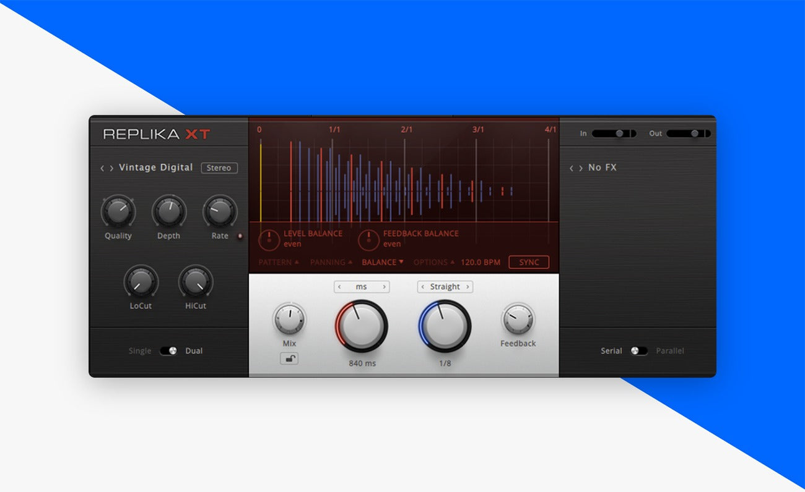The height and width of the screenshot is (492, 805).
Task: Click the 1/8 note value
Action: 445,363
